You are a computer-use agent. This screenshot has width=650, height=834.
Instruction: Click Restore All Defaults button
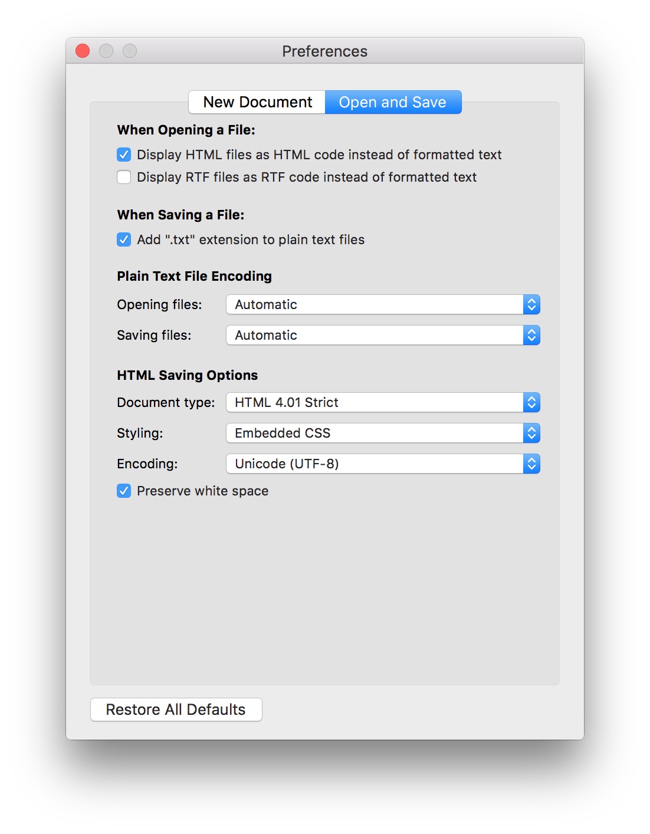pyautogui.click(x=176, y=710)
